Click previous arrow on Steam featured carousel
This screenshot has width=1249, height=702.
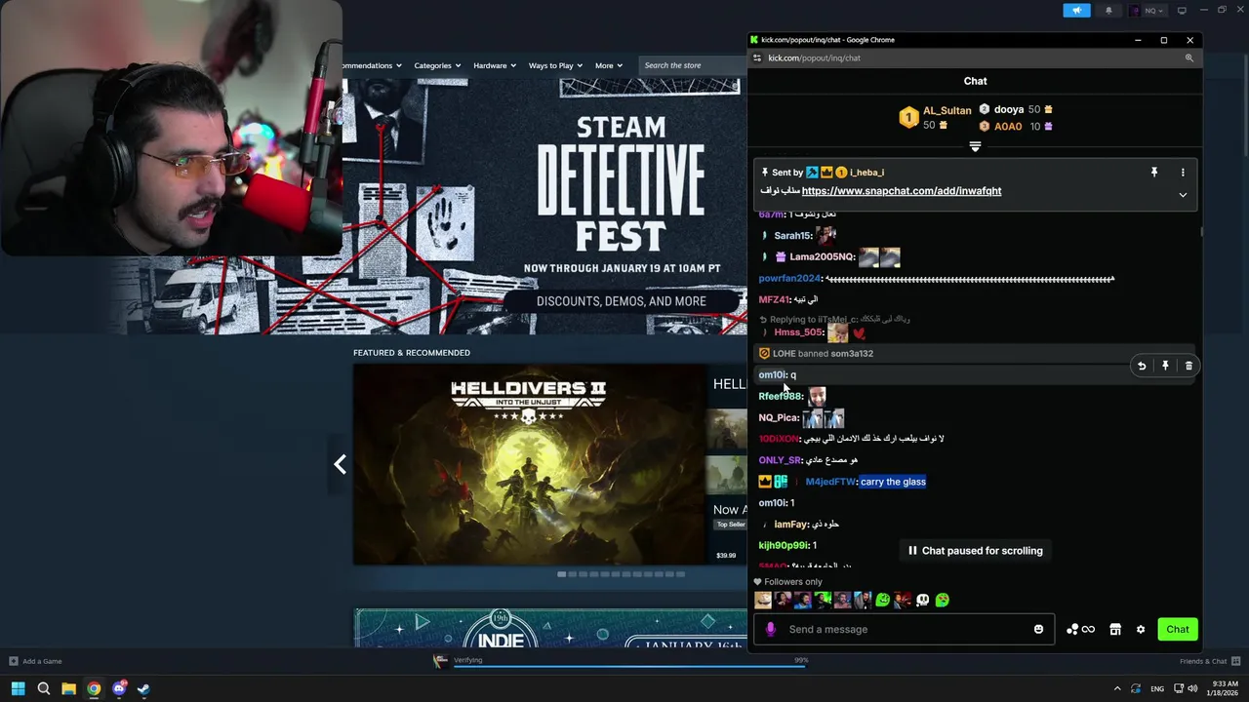(340, 464)
